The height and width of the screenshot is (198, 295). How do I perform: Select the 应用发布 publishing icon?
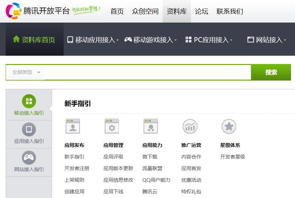(x=74, y=126)
